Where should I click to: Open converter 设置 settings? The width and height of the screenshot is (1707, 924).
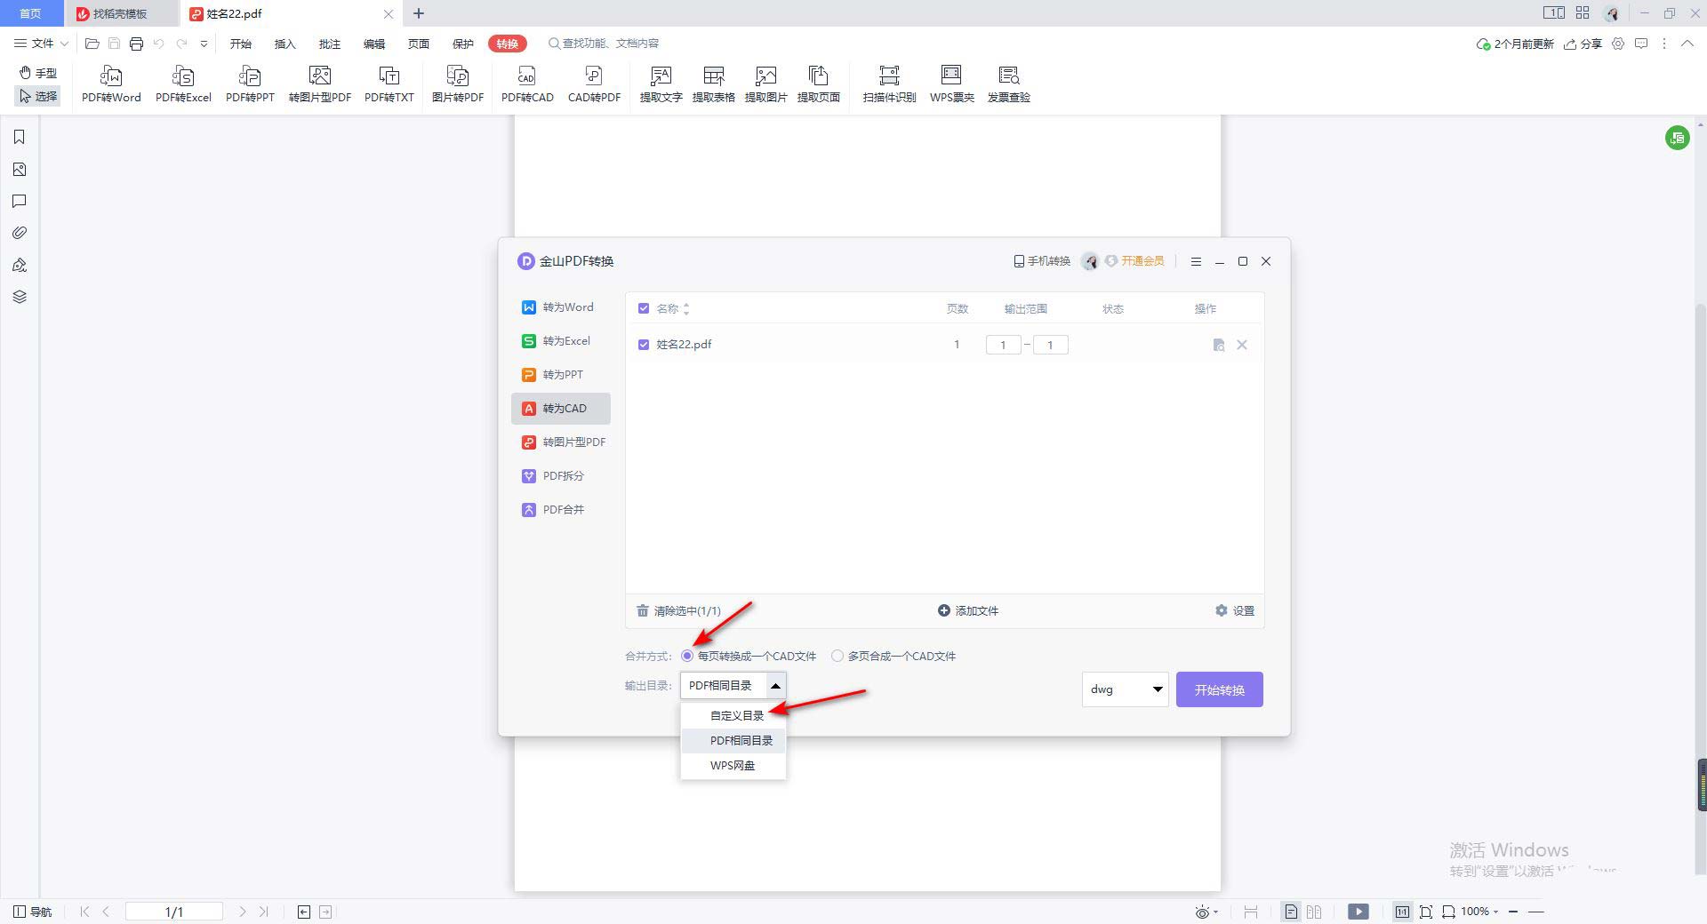pyautogui.click(x=1235, y=610)
